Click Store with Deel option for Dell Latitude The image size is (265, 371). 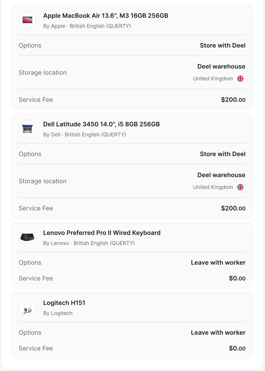tap(222, 154)
